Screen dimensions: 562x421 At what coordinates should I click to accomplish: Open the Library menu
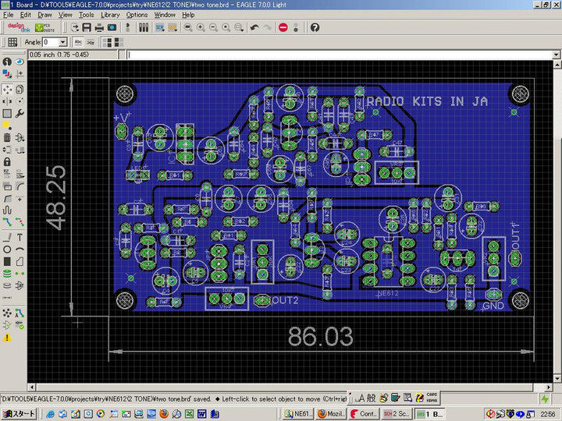110,15
